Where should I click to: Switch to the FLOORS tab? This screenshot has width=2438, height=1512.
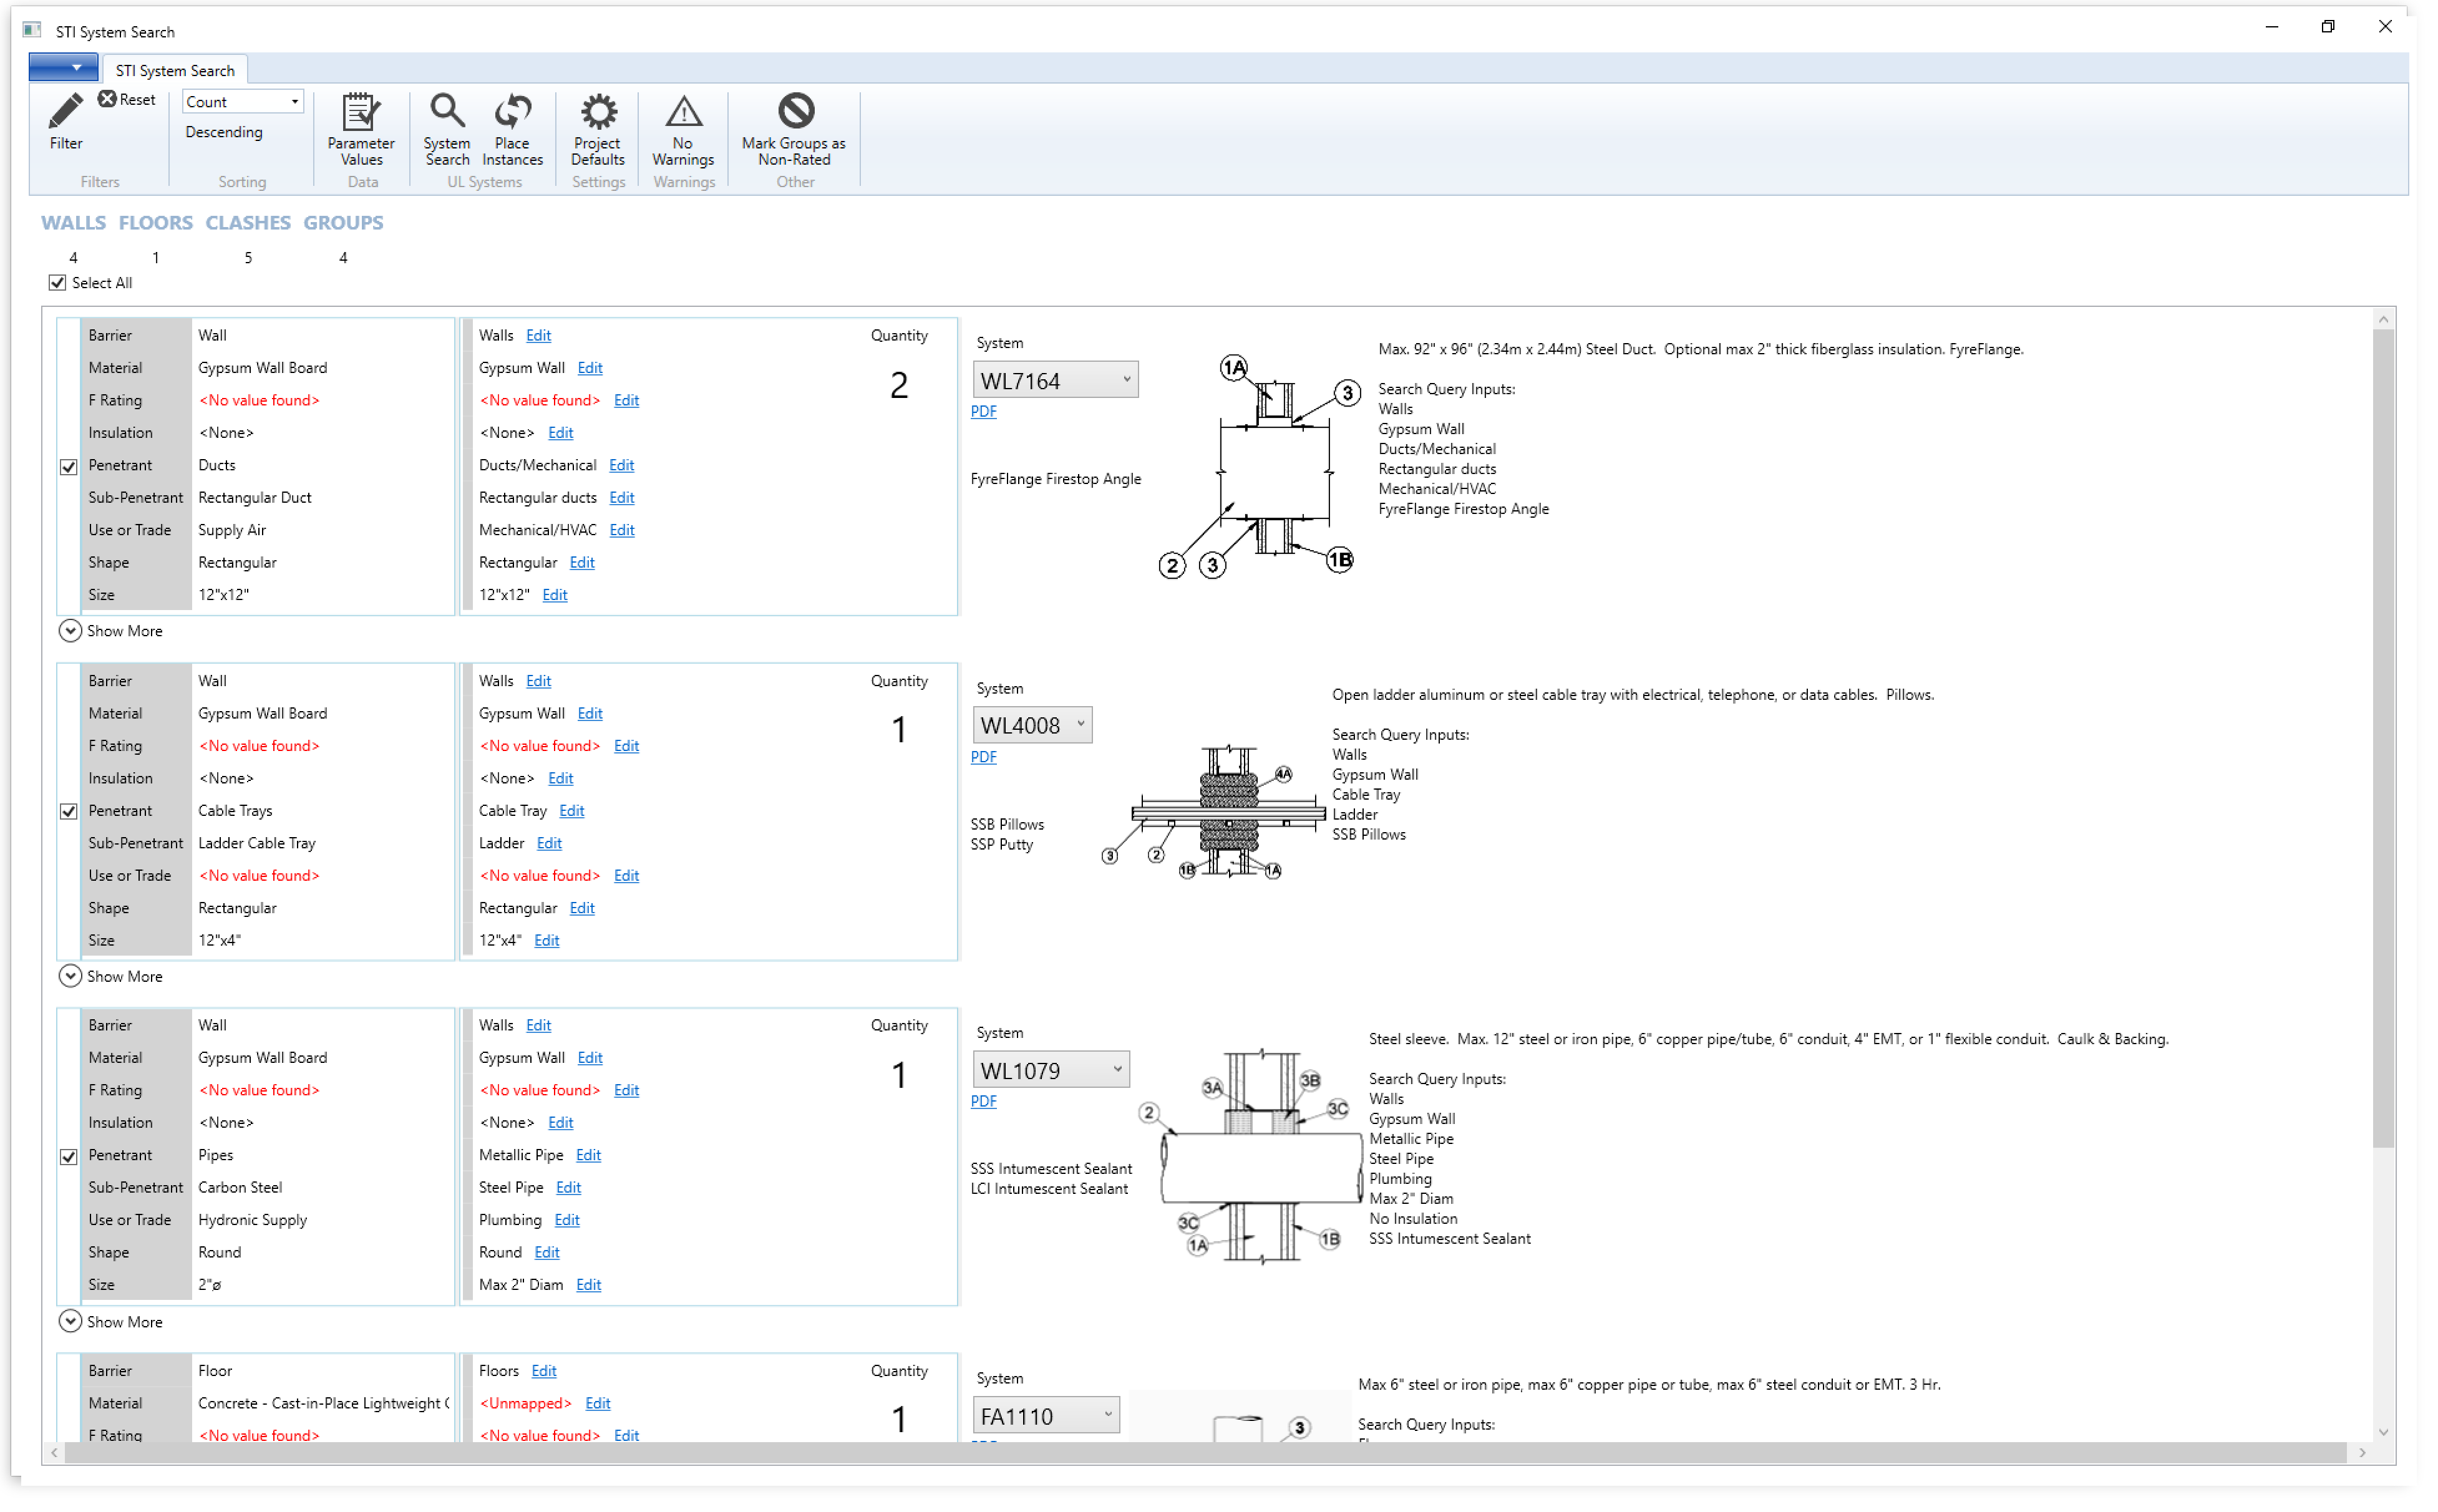click(155, 223)
